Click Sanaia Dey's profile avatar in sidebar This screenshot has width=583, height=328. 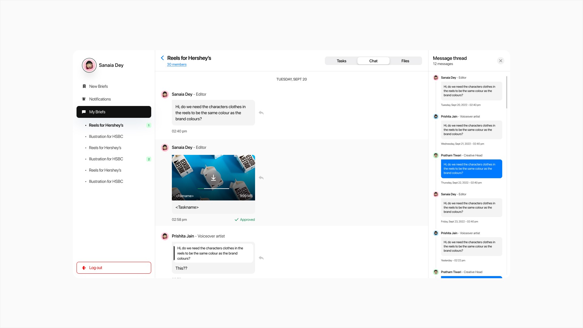point(89,65)
